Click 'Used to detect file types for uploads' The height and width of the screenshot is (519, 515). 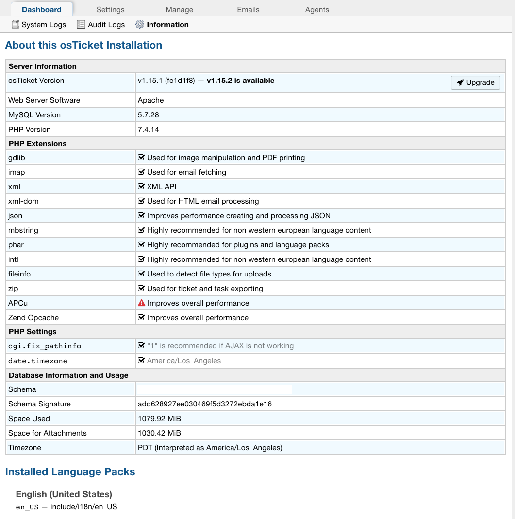(x=209, y=274)
